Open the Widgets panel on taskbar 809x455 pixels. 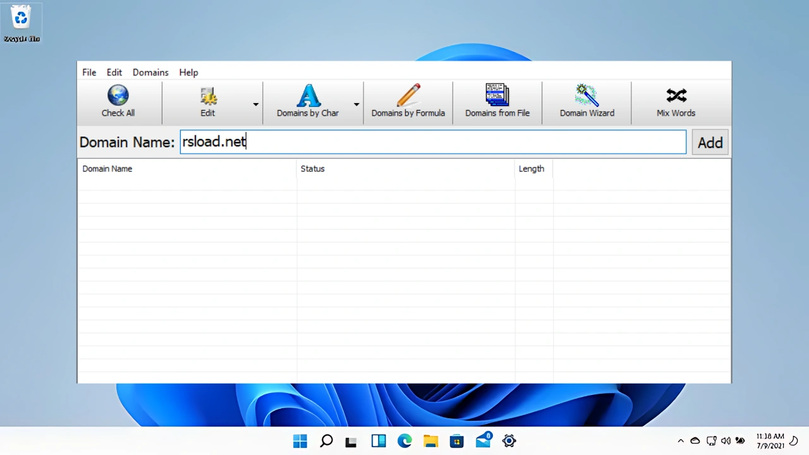click(379, 441)
